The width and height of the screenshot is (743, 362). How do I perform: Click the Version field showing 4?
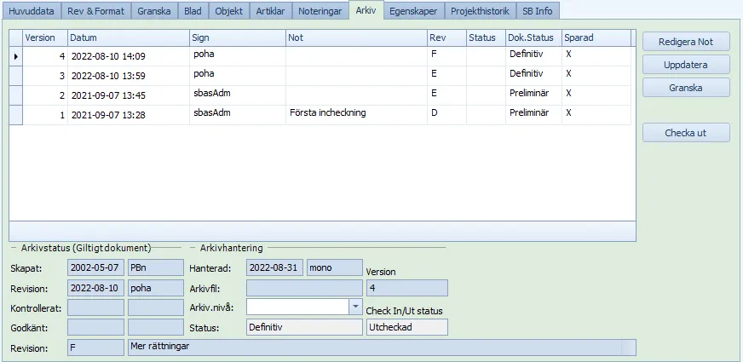click(407, 288)
